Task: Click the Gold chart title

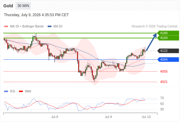Action: [8, 6]
